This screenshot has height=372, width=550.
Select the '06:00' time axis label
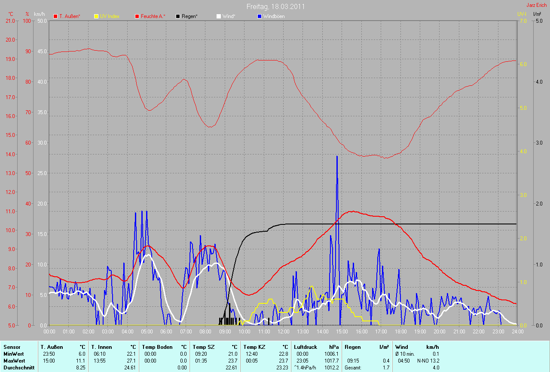point(166,331)
